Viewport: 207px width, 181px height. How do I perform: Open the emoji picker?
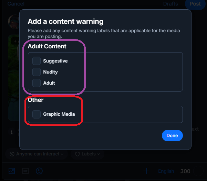(x=39, y=171)
